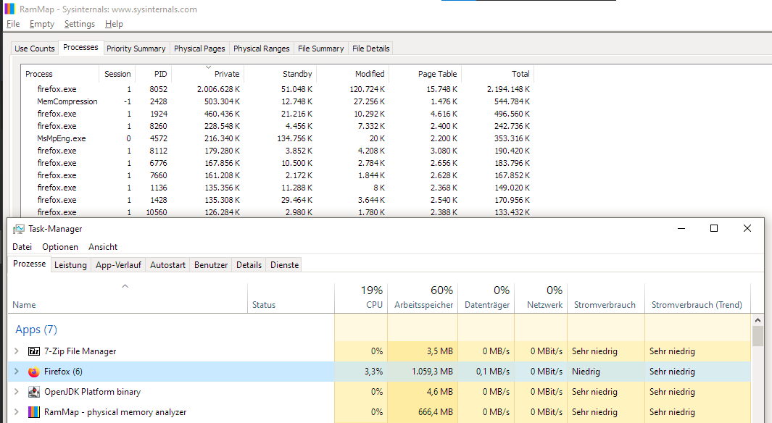This screenshot has width=772, height=423.
Task: Open the Autostart tab
Action: pos(168,265)
